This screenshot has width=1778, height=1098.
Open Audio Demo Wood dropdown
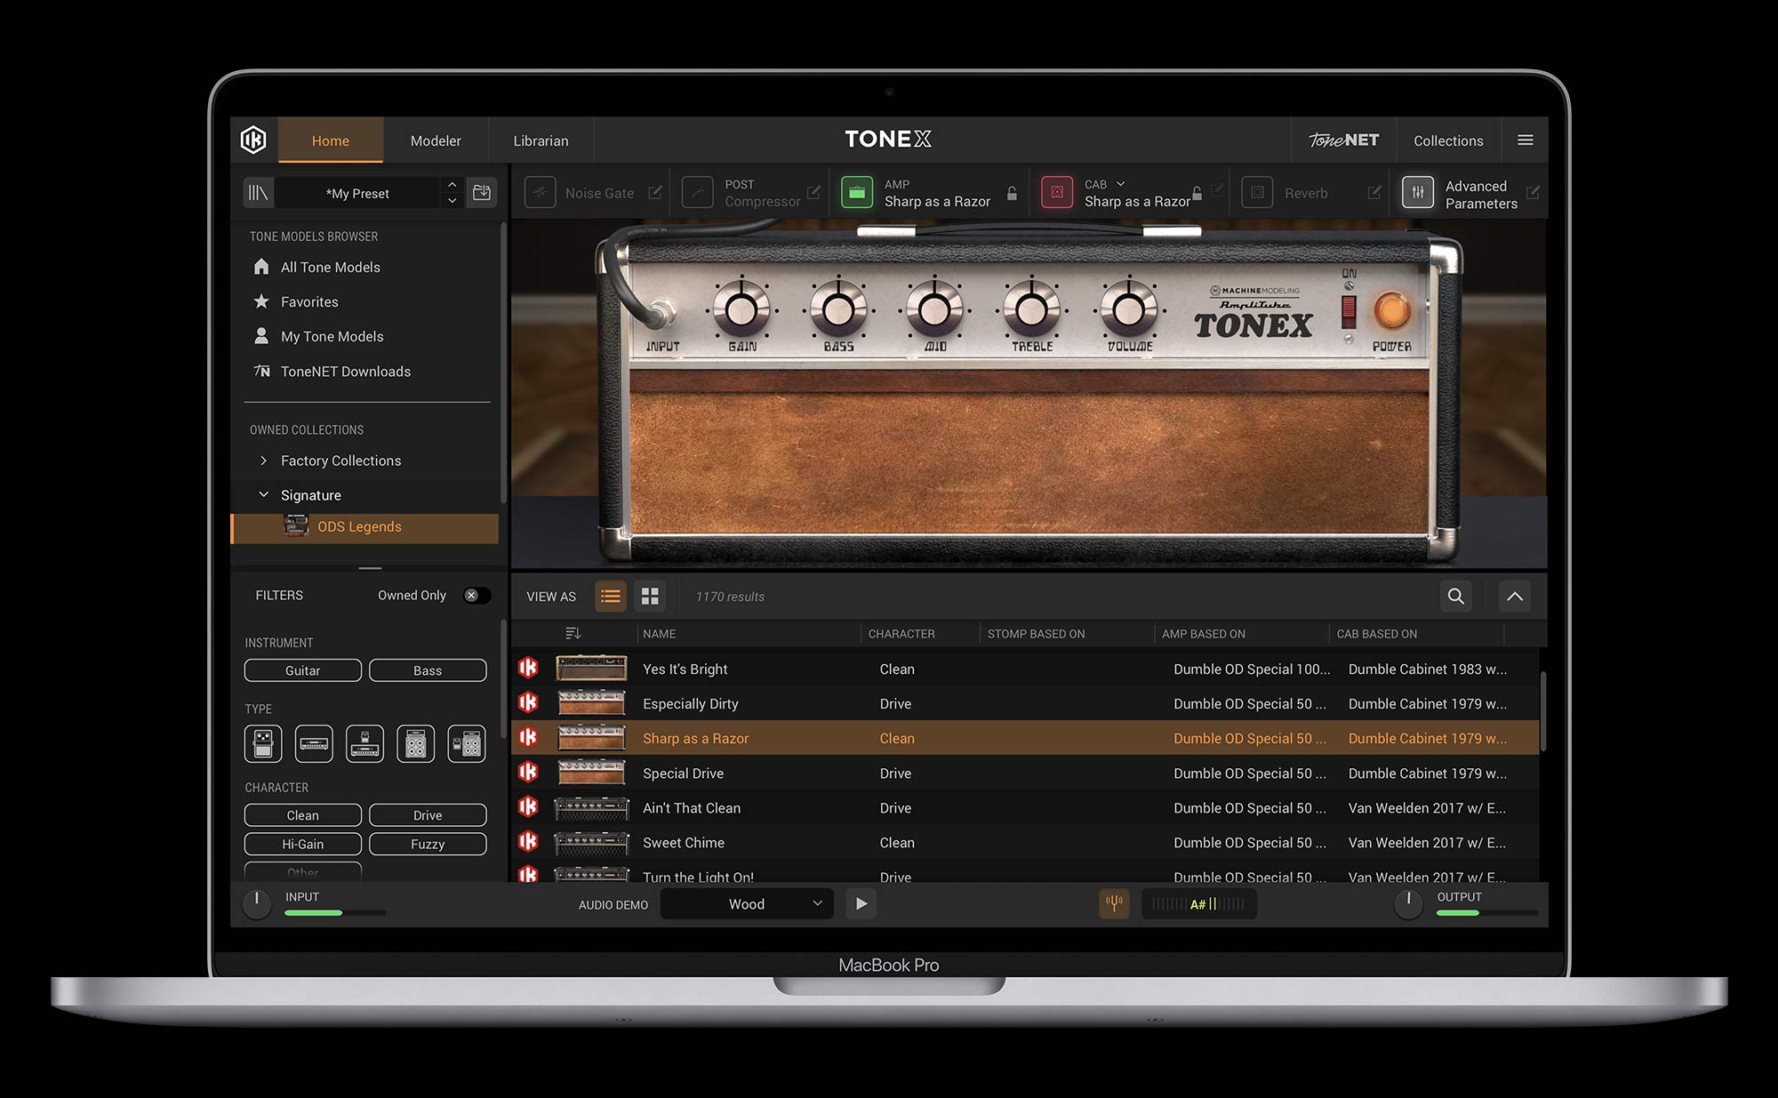(747, 904)
